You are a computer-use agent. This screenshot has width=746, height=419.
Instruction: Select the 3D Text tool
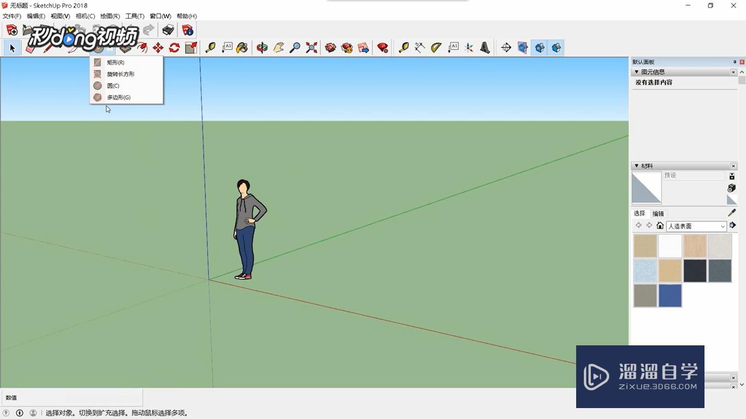(485, 48)
